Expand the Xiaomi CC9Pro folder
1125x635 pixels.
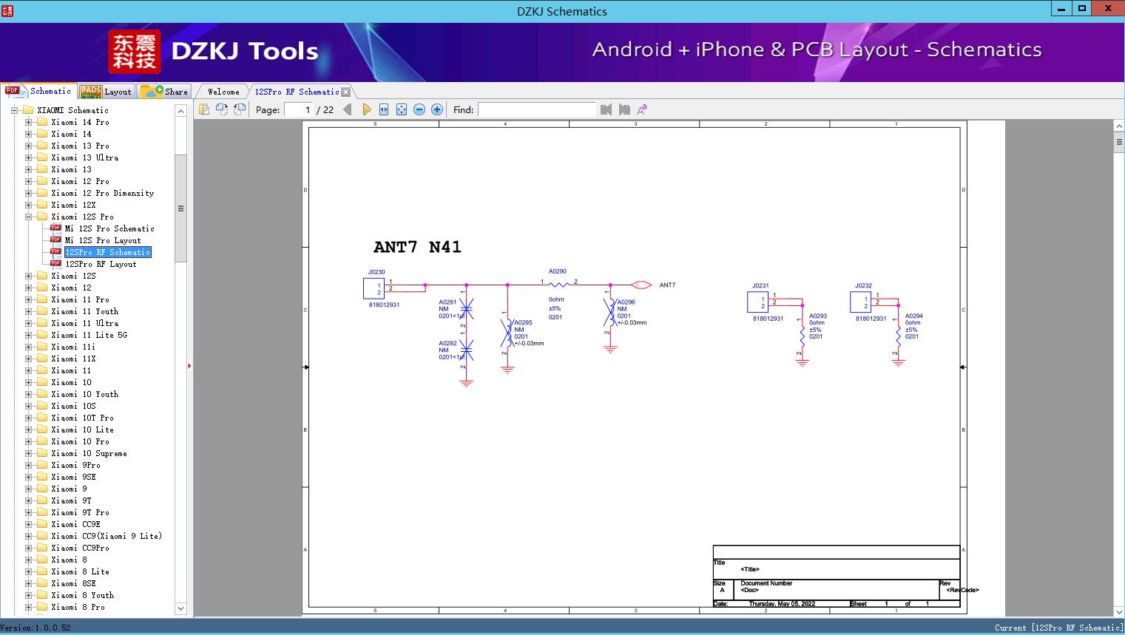point(29,548)
